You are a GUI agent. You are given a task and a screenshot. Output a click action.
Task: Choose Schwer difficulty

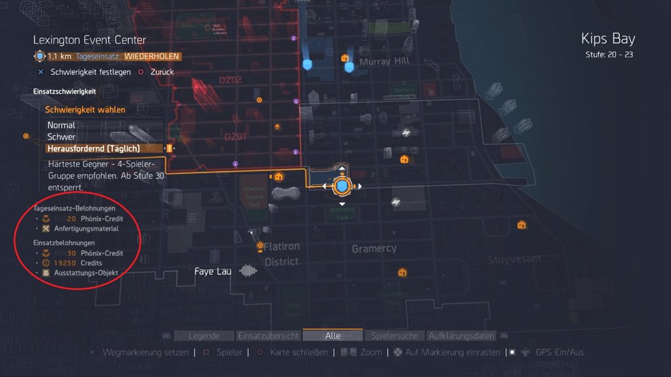[61, 136]
